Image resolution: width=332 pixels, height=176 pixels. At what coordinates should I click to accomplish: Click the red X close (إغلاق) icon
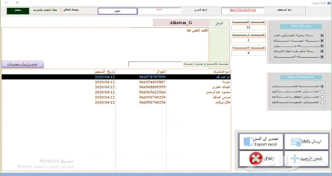(256, 158)
